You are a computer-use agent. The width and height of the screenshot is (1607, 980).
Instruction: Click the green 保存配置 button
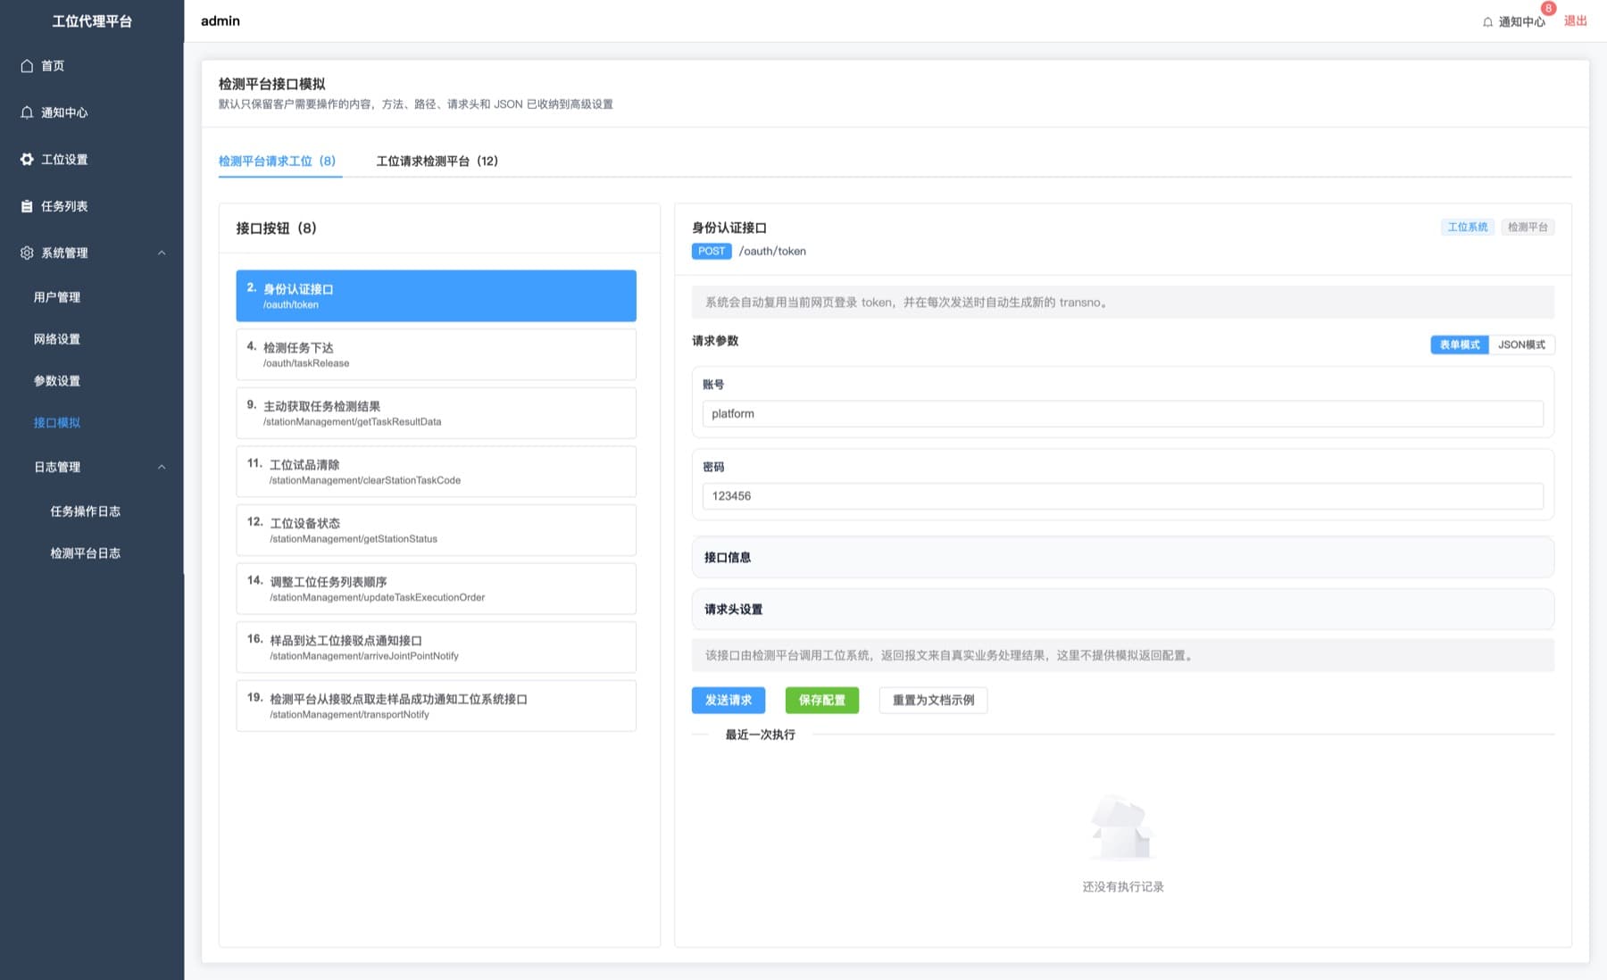pyautogui.click(x=821, y=700)
